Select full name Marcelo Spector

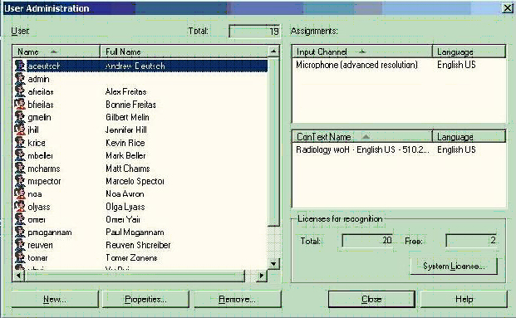(135, 181)
